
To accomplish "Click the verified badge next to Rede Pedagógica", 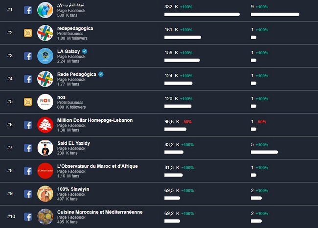I will (x=101, y=74).
